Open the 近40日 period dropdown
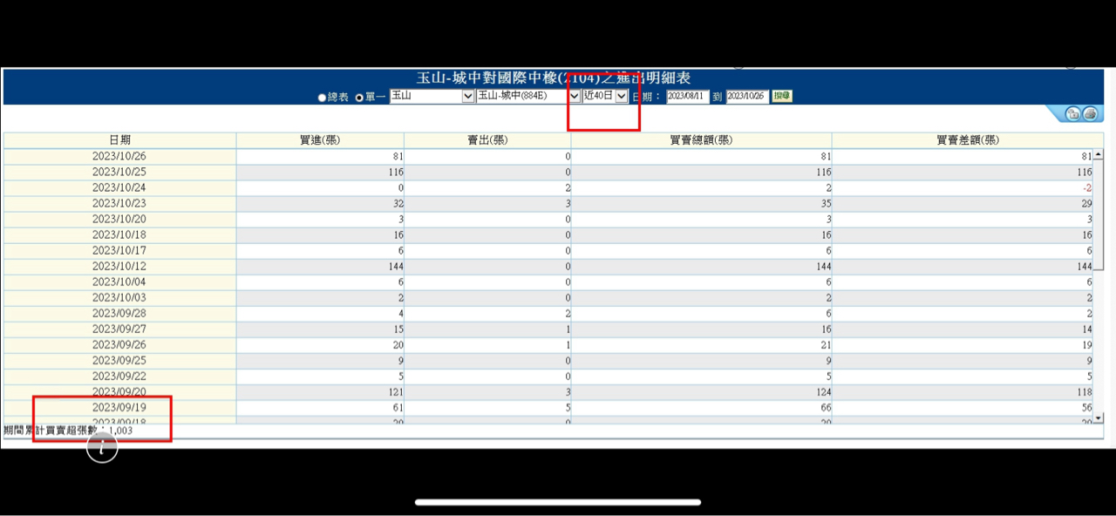1116x516 pixels. point(605,97)
